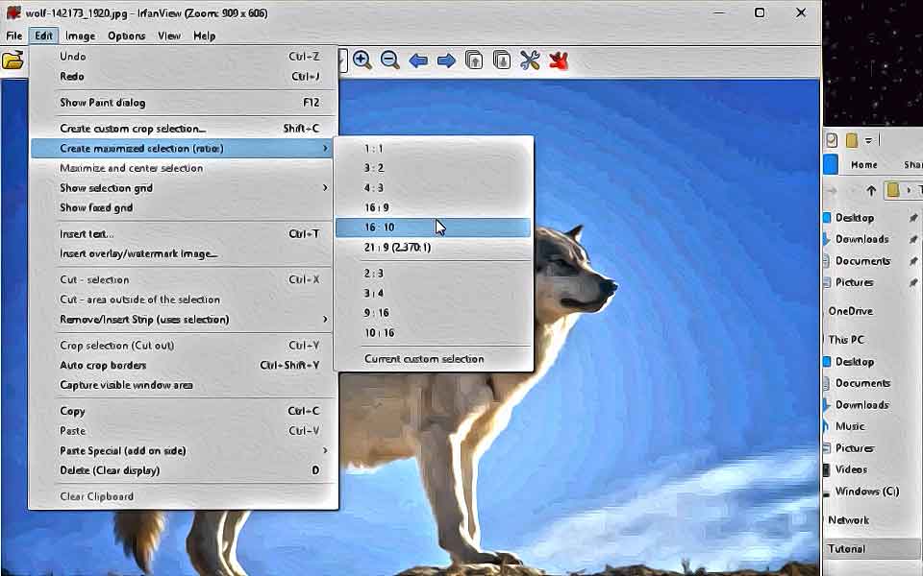Open OneDrive in Explorer sidebar

point(850,311)
